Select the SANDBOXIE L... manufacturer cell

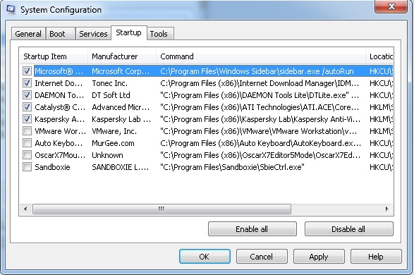point(120,167)
